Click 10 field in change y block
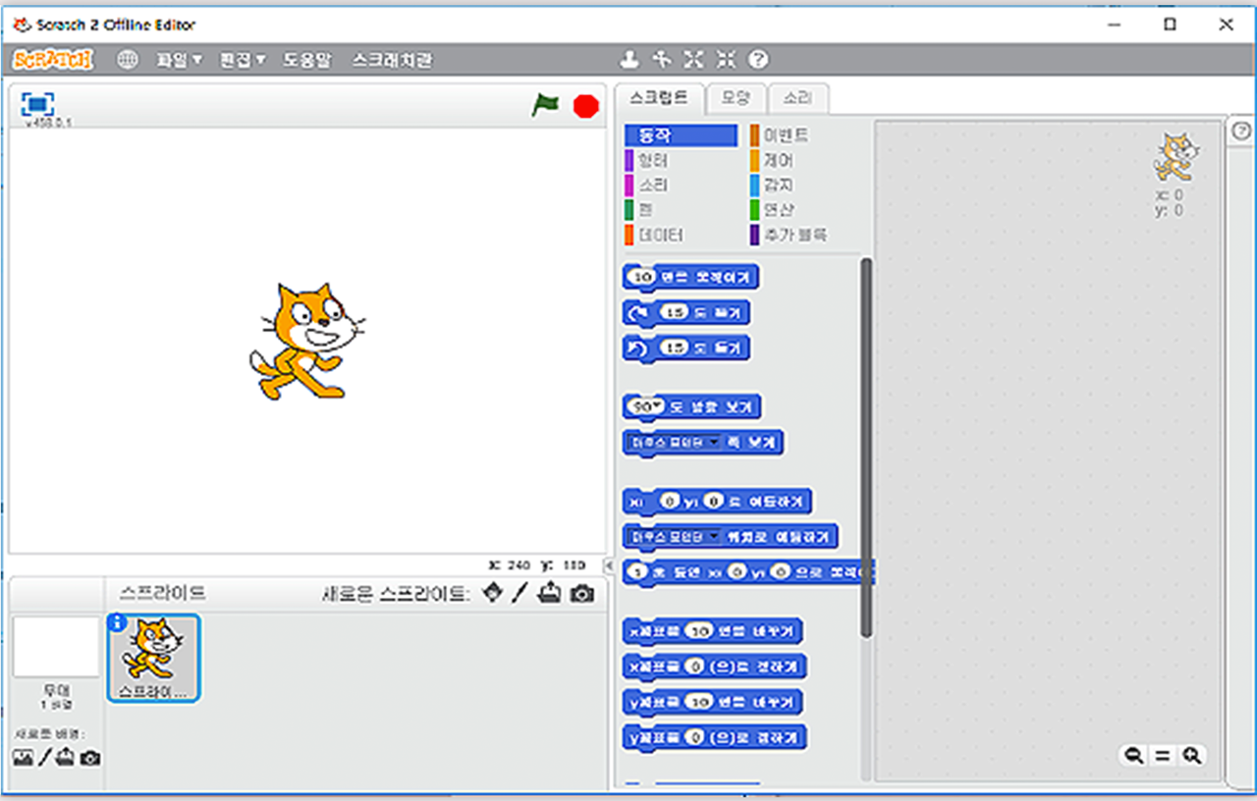This screenshot has height=801, width=1257. point(698,702)
